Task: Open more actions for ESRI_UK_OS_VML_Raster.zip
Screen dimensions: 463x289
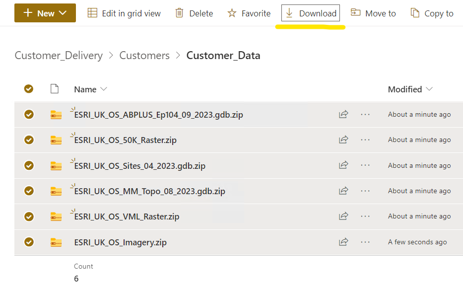Action: pyautogui.click(x=365, y=217)
